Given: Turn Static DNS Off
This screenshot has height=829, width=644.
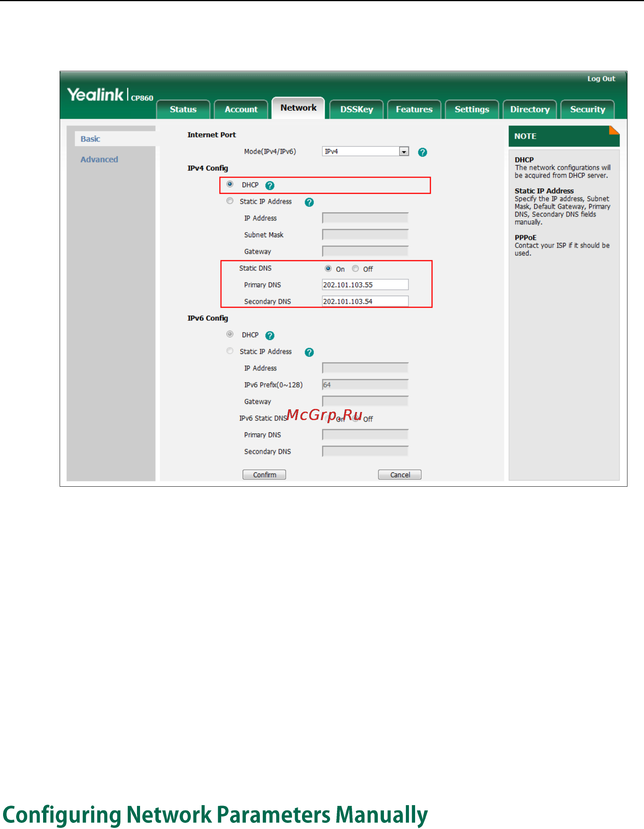Looking at the screenshot, I should [355, 268].
